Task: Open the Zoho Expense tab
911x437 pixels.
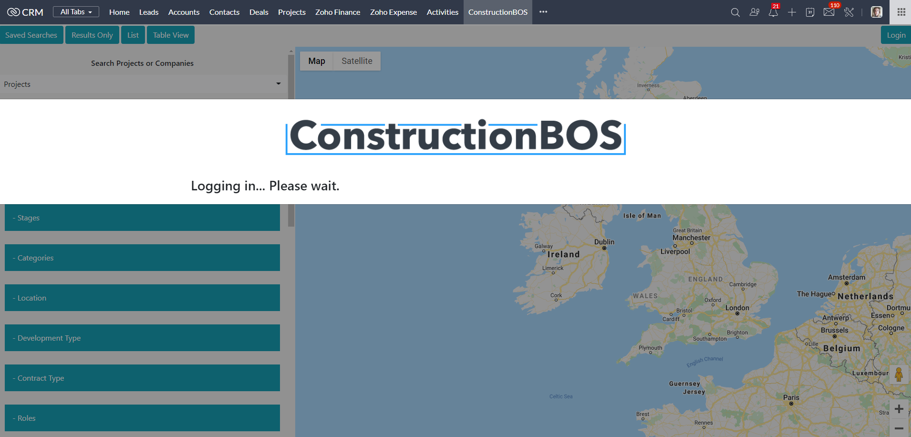Action: (393, 12)
